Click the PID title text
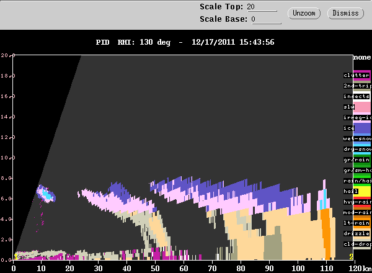This screenshot has width=372, height=273. click(x=102, y=42)
